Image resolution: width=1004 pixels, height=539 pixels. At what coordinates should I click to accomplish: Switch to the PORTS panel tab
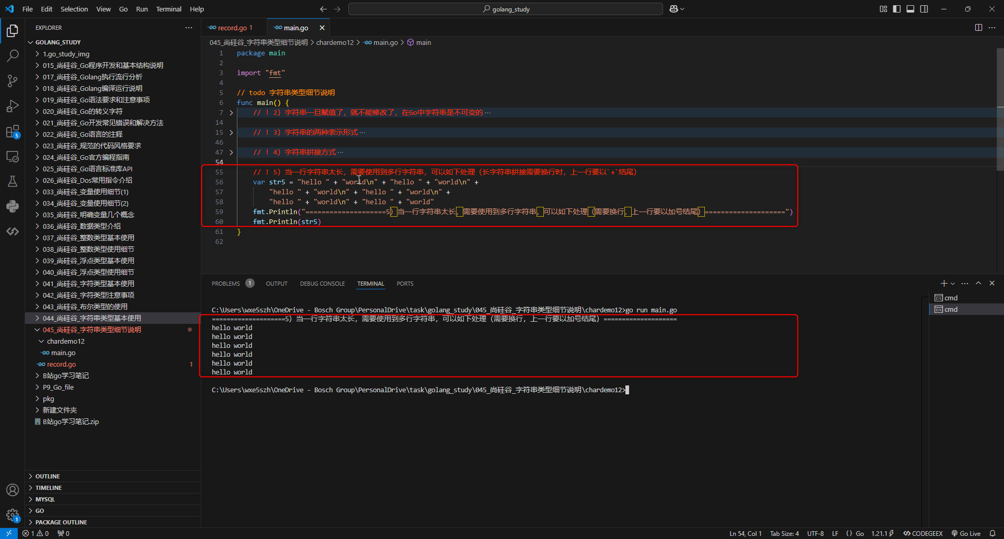405,284
